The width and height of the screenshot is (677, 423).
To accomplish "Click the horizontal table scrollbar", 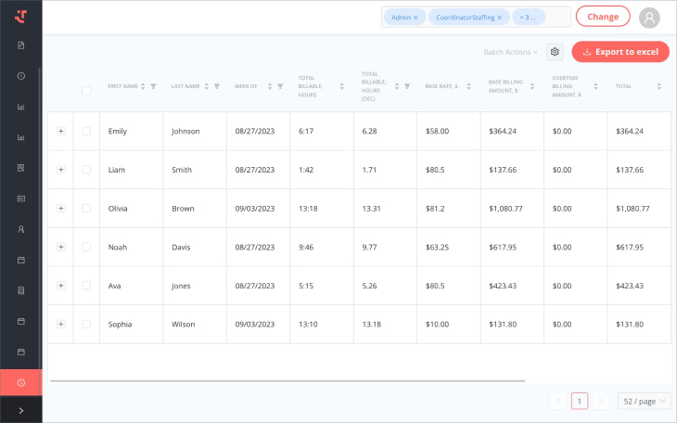I will click(287, 380).
